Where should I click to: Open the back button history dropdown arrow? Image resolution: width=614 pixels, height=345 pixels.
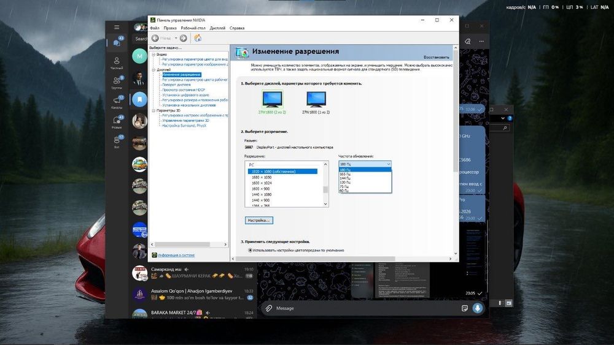pyautogui.click(x=176, y=38)
